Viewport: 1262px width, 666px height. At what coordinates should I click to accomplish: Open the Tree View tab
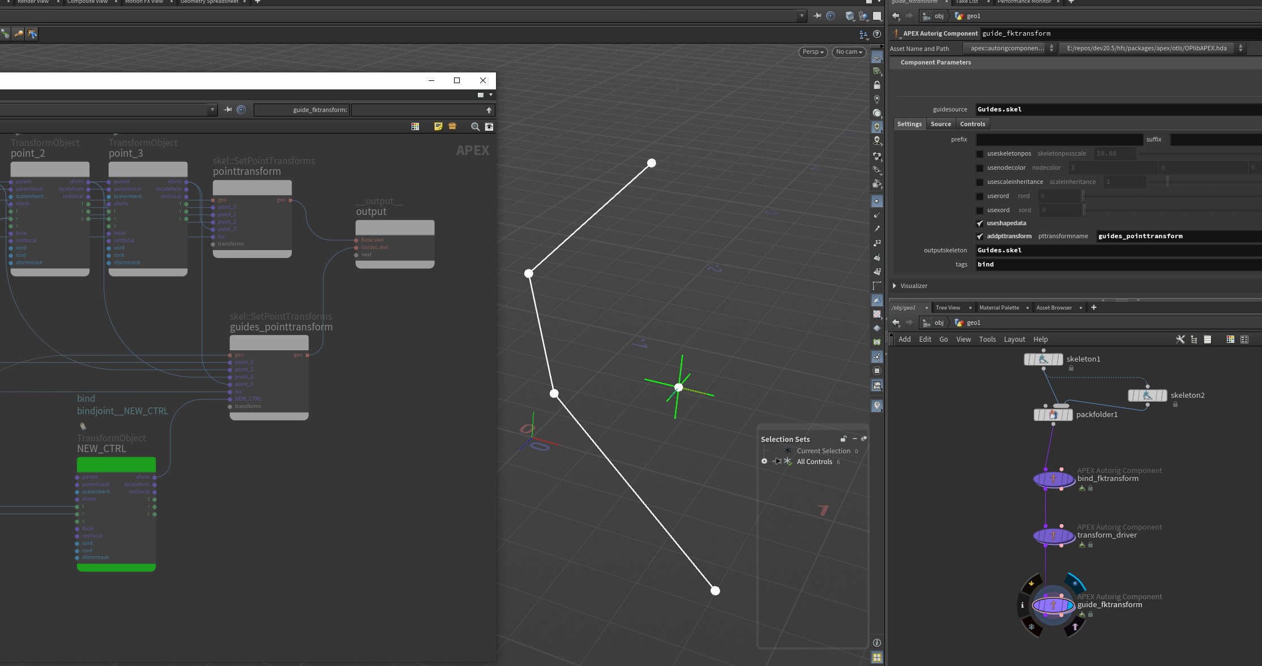click(948, 308)
